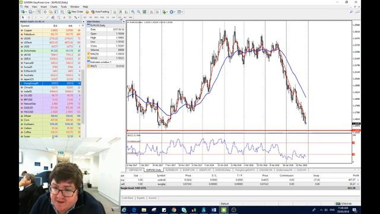
Task: Open the New Order dialog
Action: (75, 12)
